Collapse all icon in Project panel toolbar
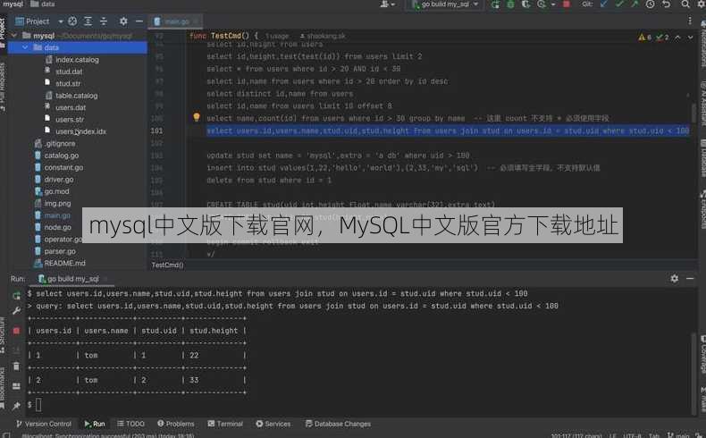 click(x=104, y=21)
